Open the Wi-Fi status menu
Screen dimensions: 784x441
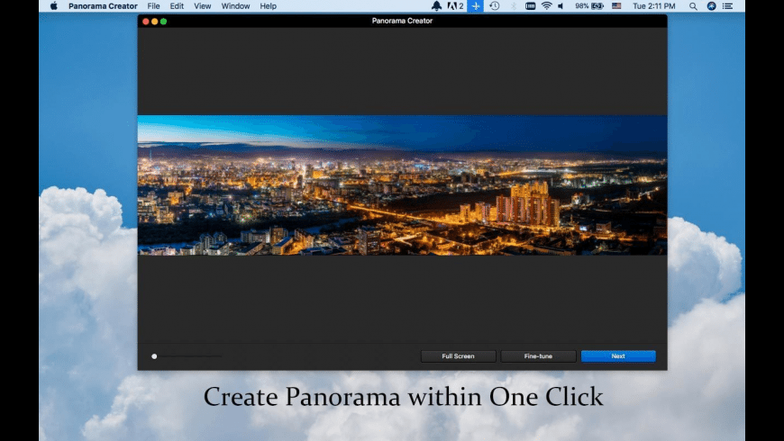pos(547,6)
